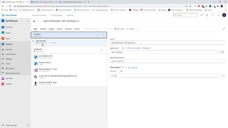Click the Discard button
The height and width of the screenshot is (128, 228).
(108, 29)
